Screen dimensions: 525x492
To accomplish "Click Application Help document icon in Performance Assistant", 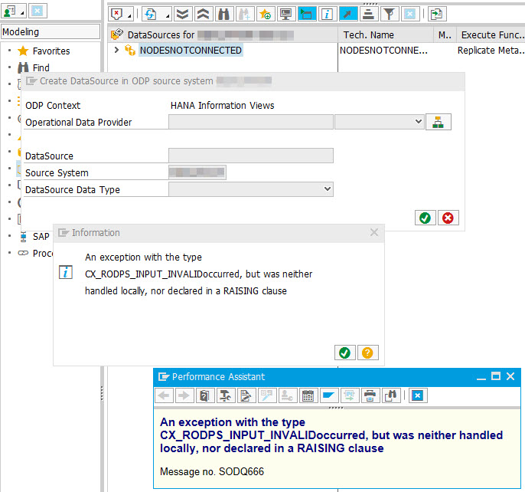I will (x=204, y=395).
